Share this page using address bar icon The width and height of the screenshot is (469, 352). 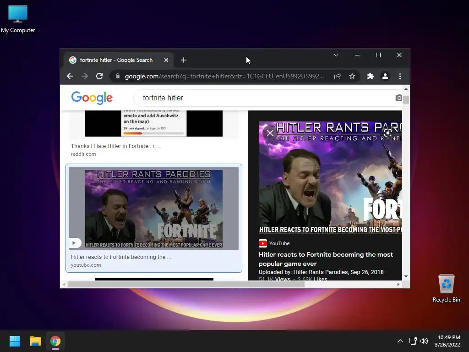tap(338, 77)
